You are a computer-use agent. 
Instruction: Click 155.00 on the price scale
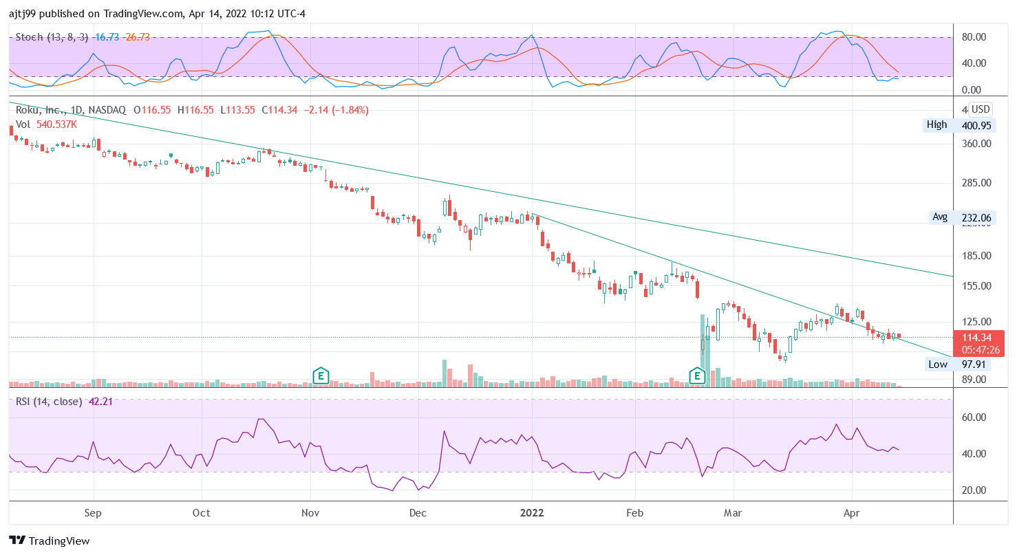(x=976, y=286)
